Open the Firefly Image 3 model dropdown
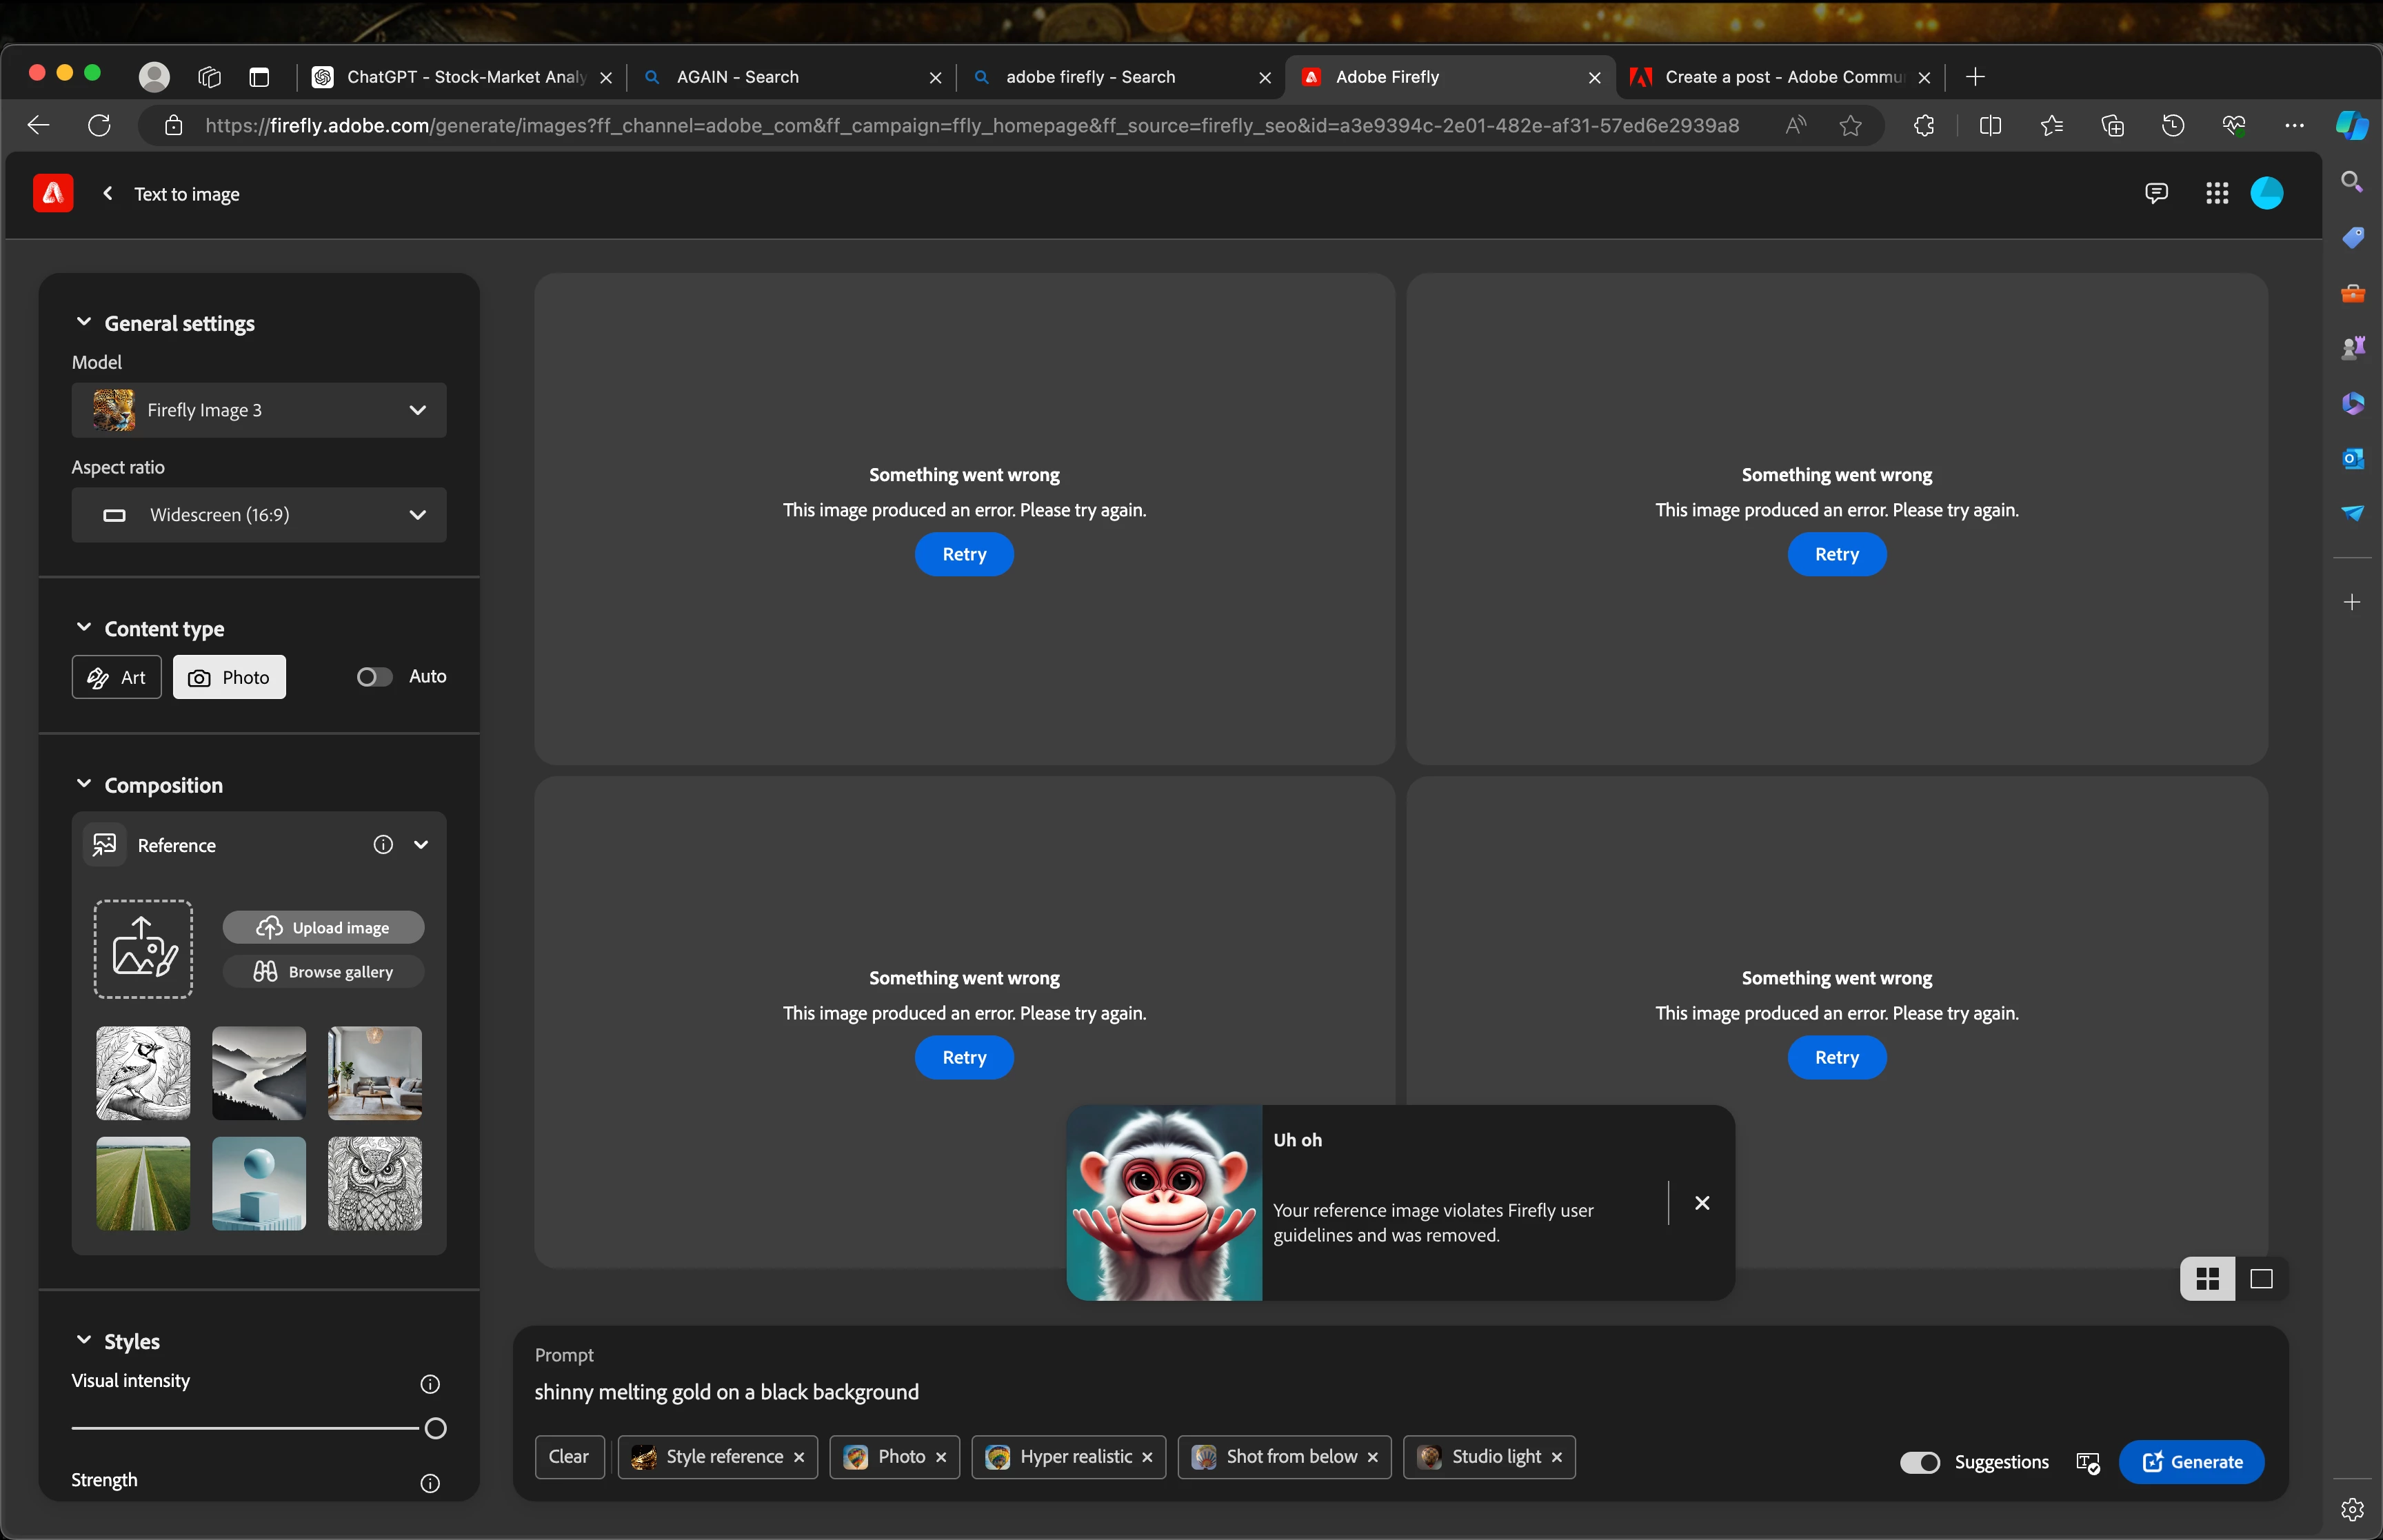Image resolution: width=2383 pixels, height=1540 pixels. [x=259, y=410]
